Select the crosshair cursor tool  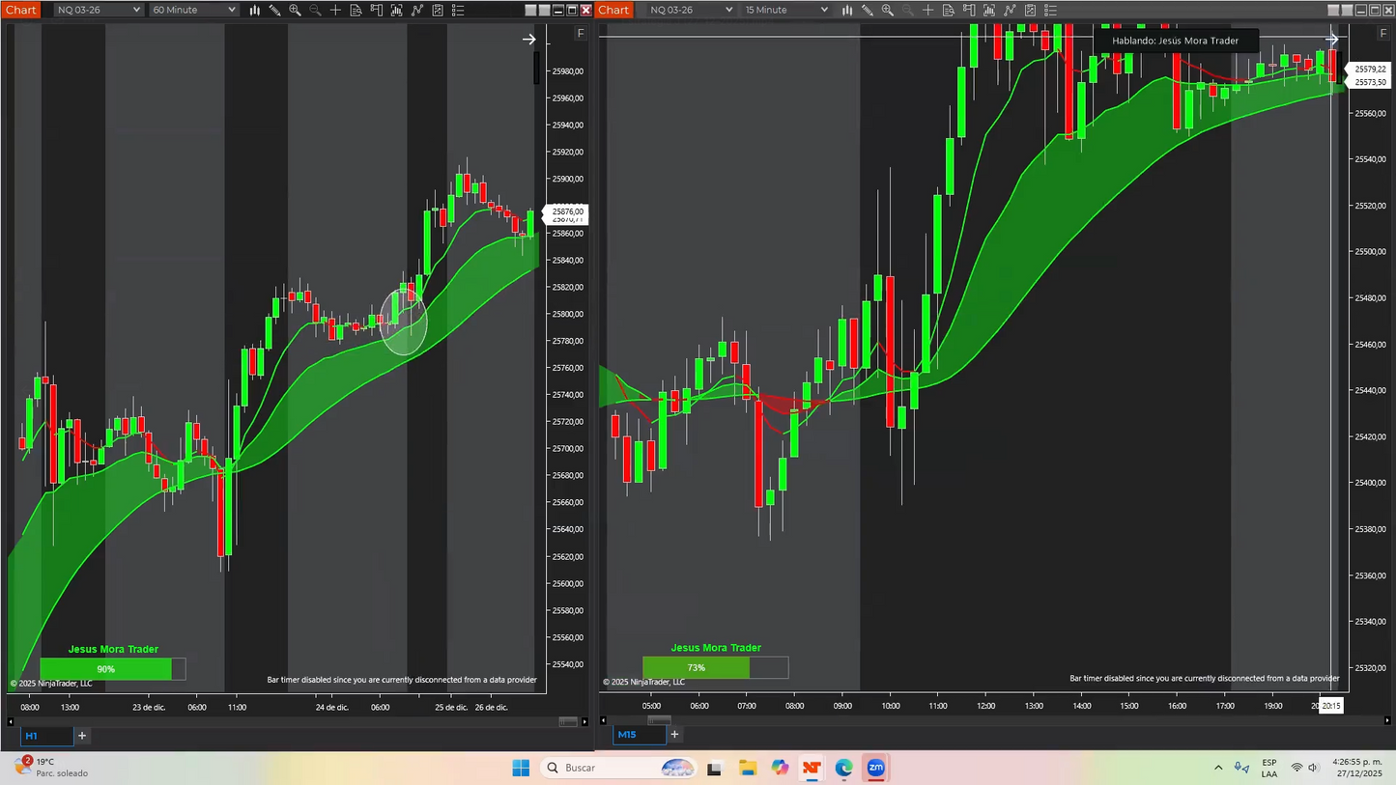(x=335, y=10)
